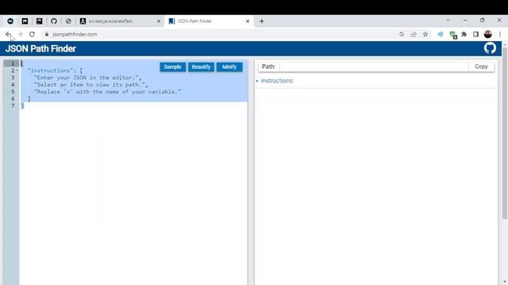Go forward to the next page
This screenshot has height=285, width=508.
[20, 34]
